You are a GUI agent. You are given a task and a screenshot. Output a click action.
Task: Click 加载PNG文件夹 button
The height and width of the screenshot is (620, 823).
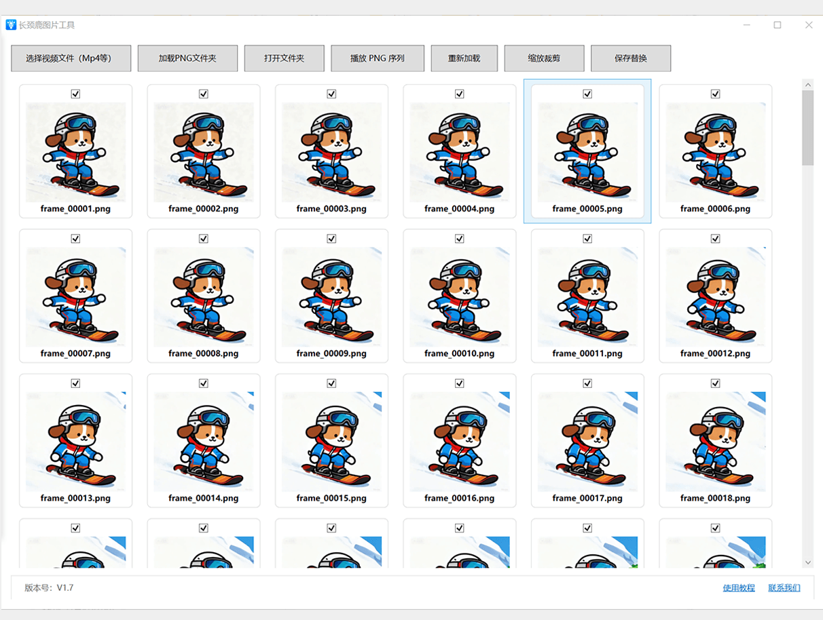(187, 58)
